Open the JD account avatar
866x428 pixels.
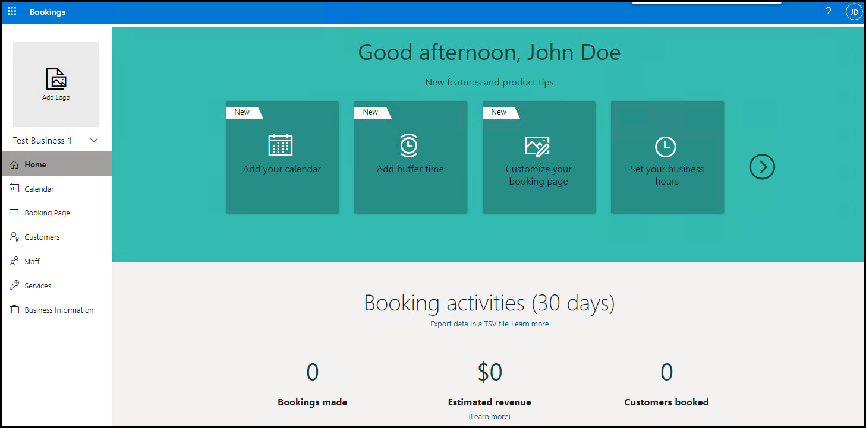[854, 12]
